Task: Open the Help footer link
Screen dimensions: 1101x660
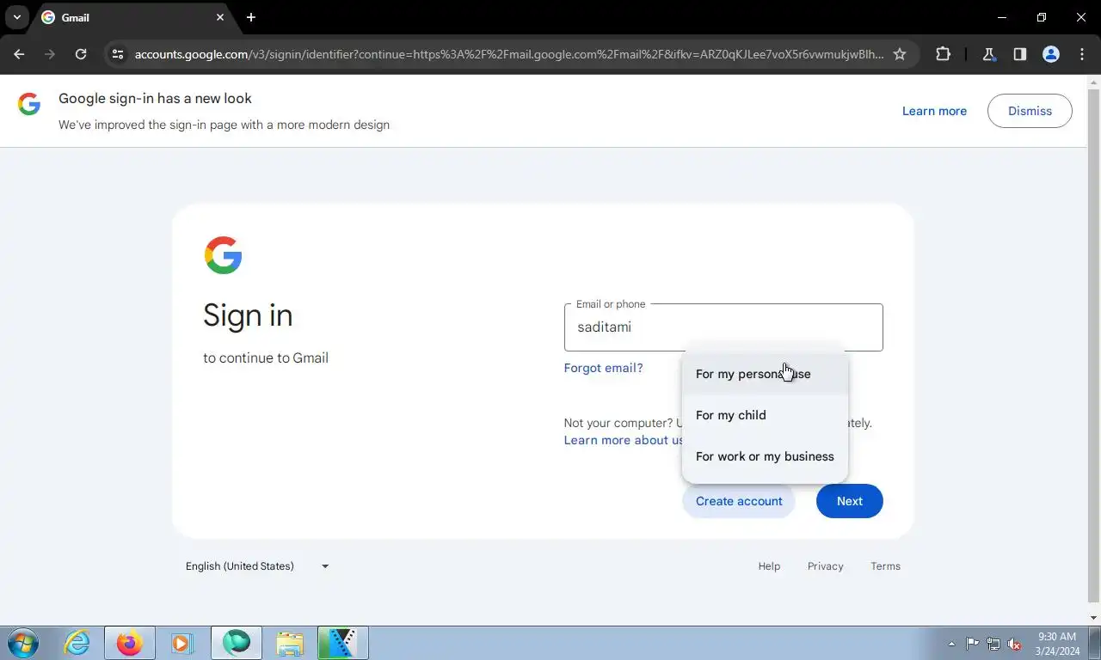Action: pos(769,566)
